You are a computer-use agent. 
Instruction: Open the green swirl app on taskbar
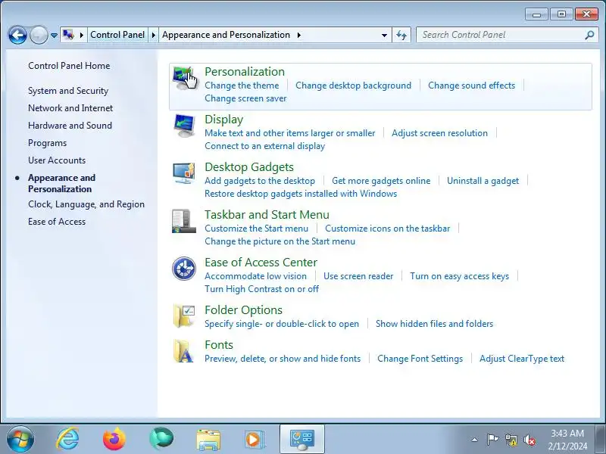(161, 438)
